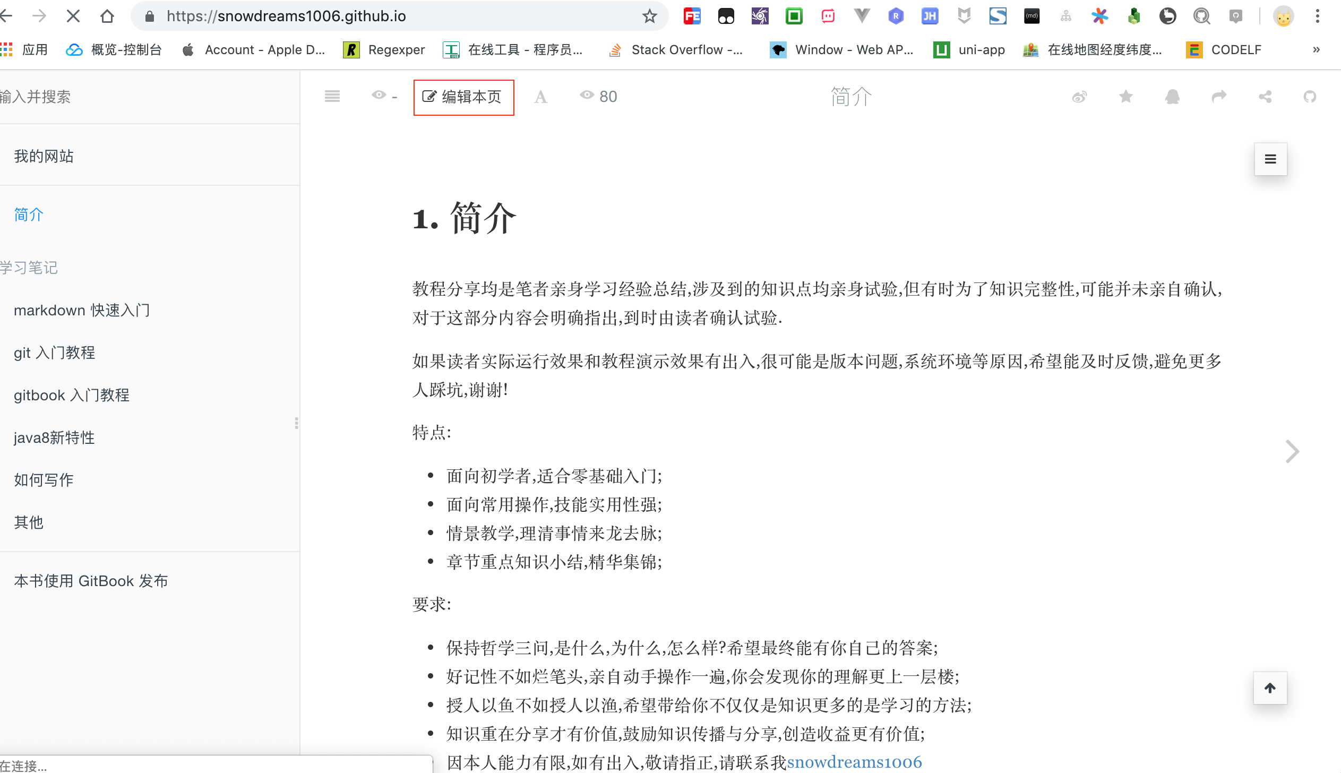The height and width of the screenshot is (773, 1341).
Task: Open the bell notification icon
Action: click(1172, 97)
